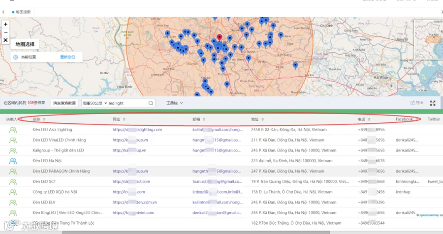The image size is (443, 234).
Task: Click the 地图选择 panel header
Action: click(x=25, y=44)
